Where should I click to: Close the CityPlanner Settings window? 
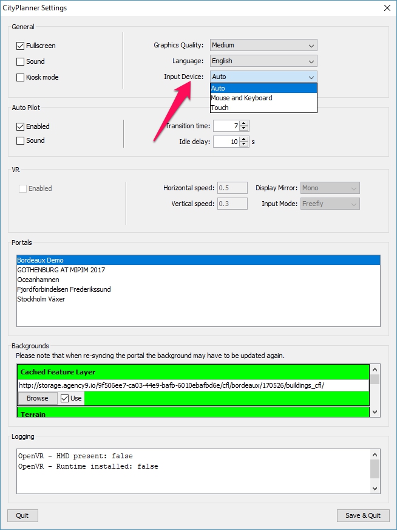(x=387, y=8)
